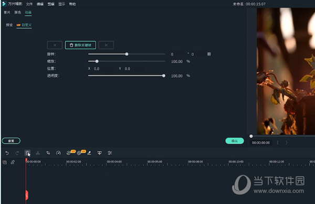Image resolution: width=315 pixels, height=204 pixels.
Task: Select the Crop tool icon
Action: (x=48, y=153)
